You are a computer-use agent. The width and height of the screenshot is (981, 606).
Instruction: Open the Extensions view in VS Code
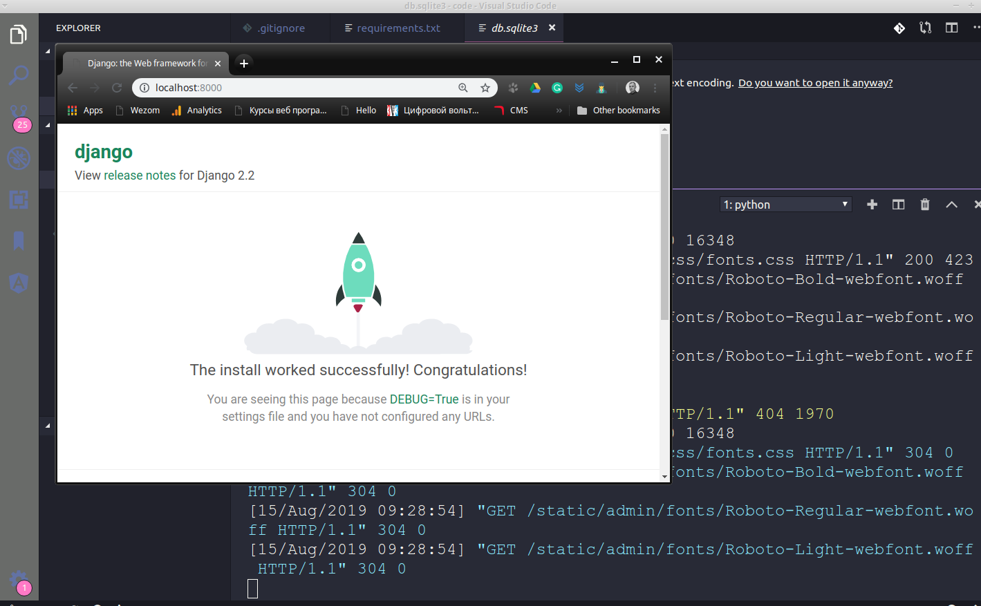pos(19,200)
